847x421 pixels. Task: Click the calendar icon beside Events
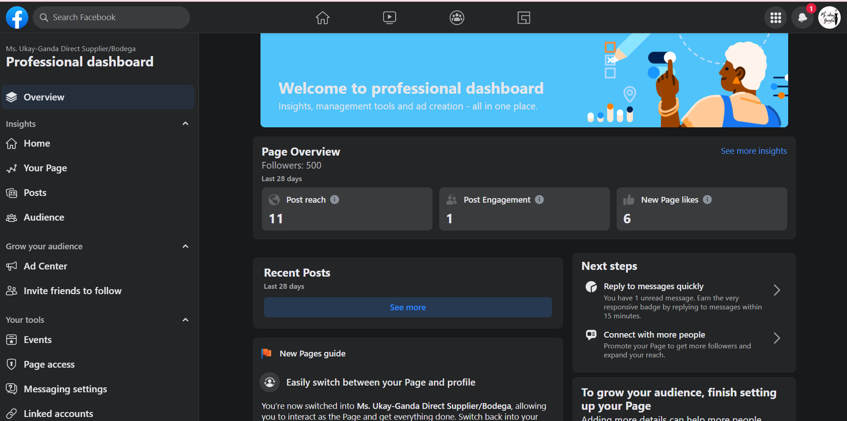[x=12, y=340]
